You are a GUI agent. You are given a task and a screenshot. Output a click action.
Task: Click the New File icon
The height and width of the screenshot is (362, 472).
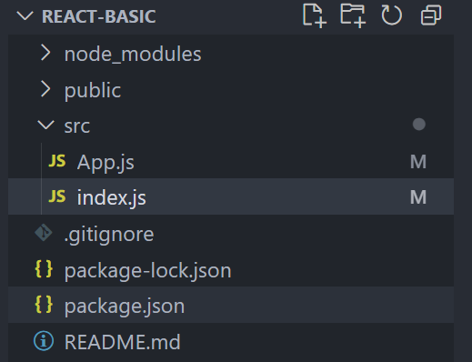tap(315, 15)
